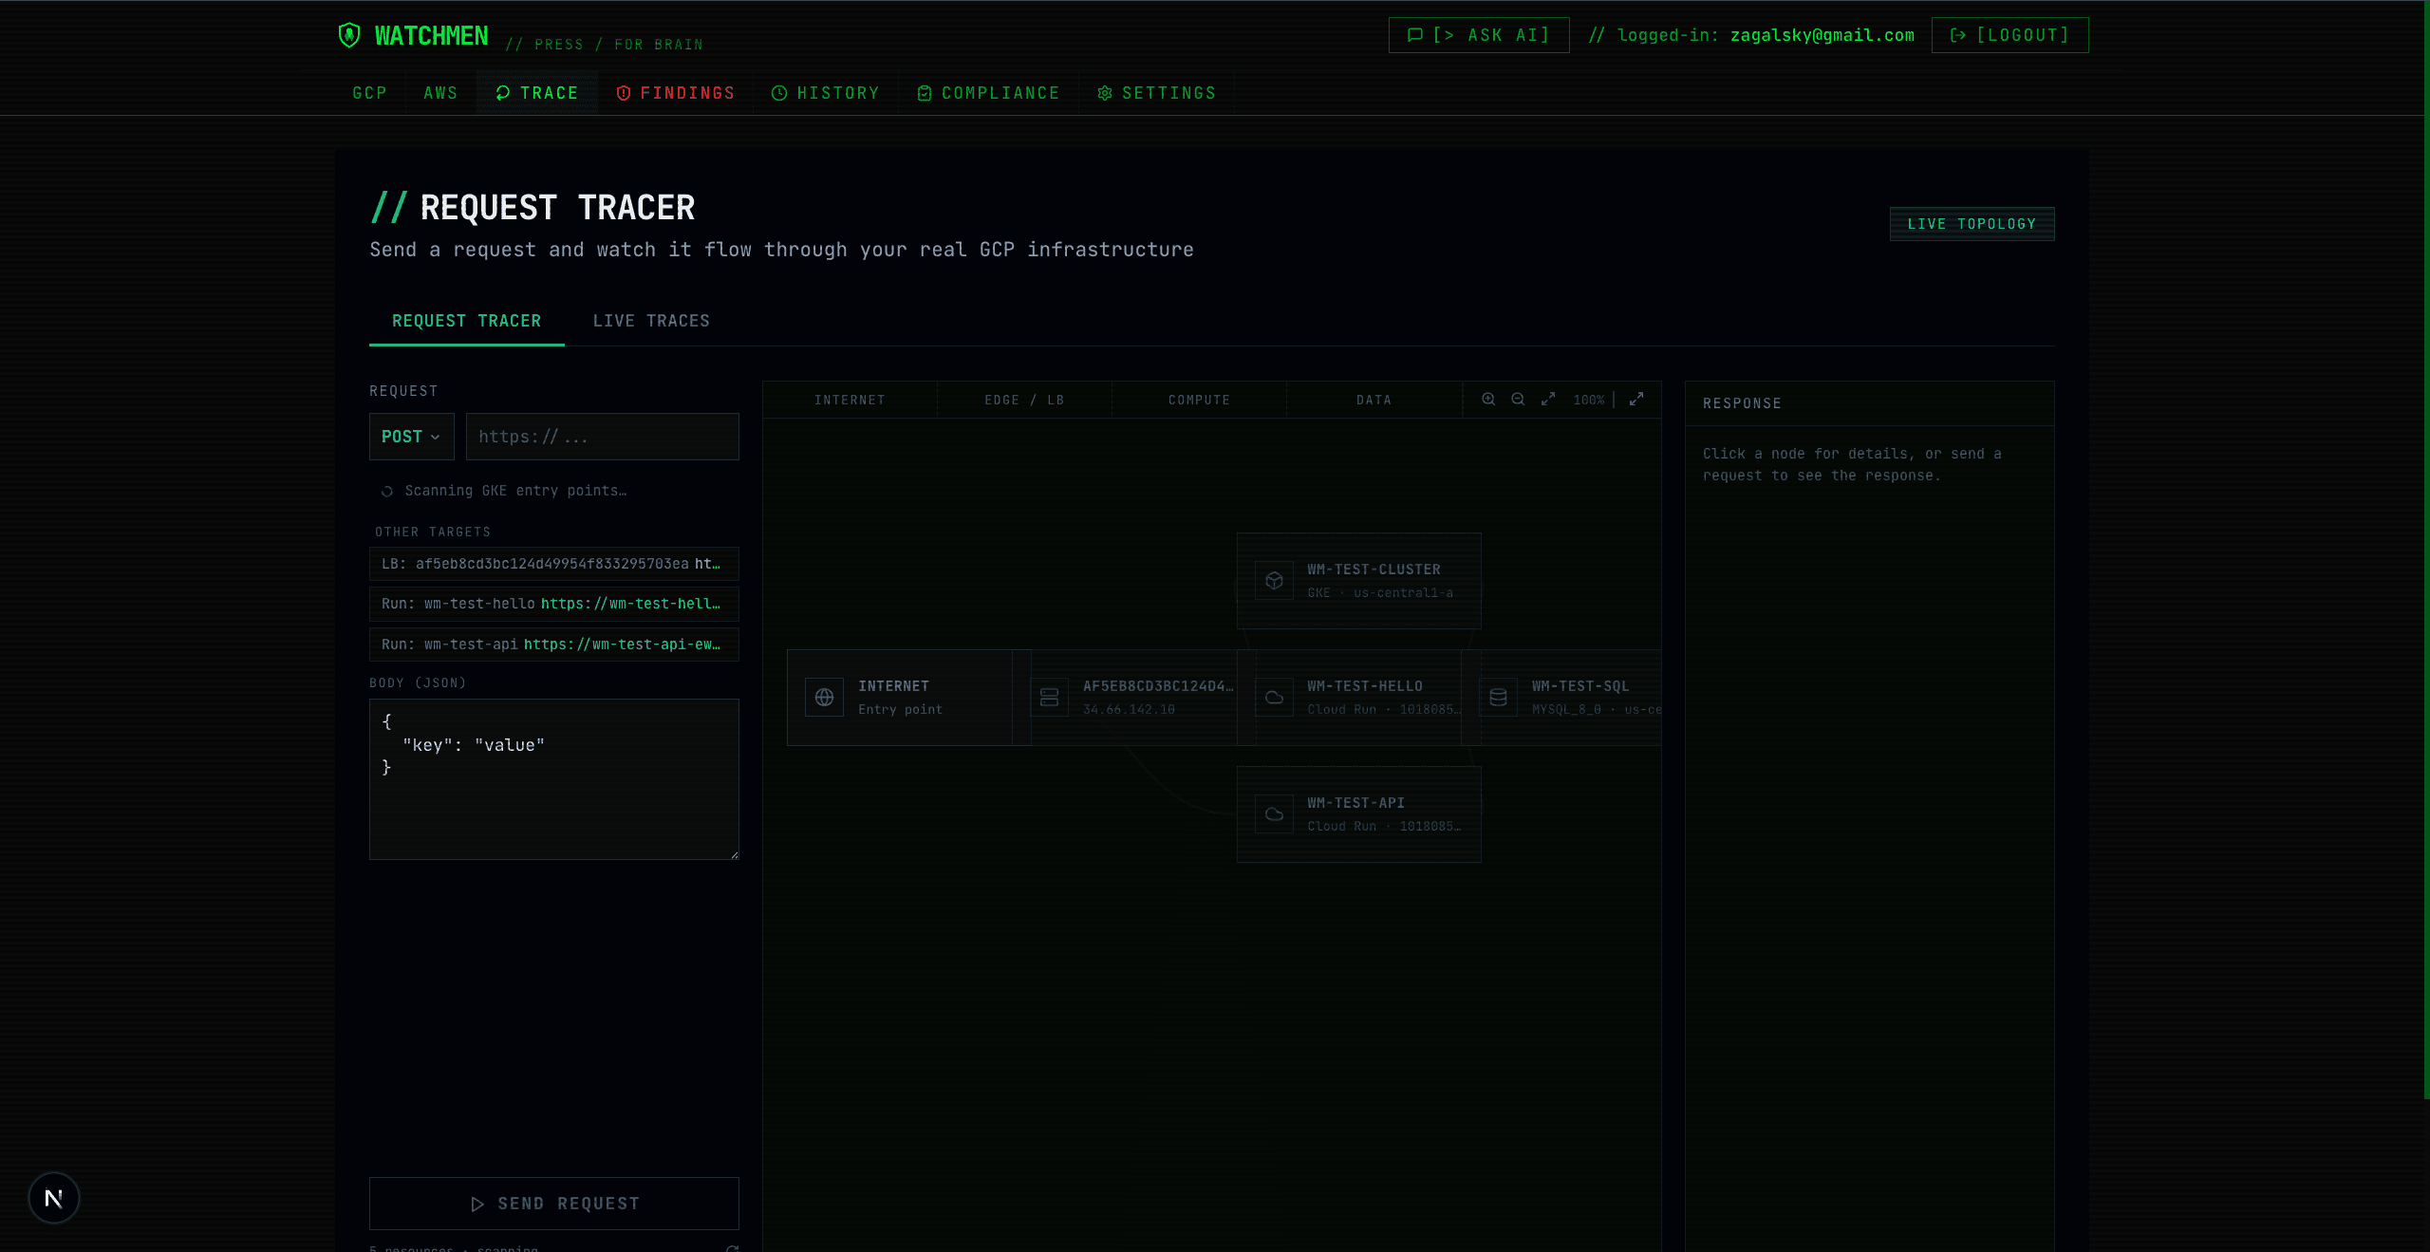Click the Logout button
Image resolution: width=2430 pixels, height=1252 pixels.
pyautogui.click(x=2010, y=35)
